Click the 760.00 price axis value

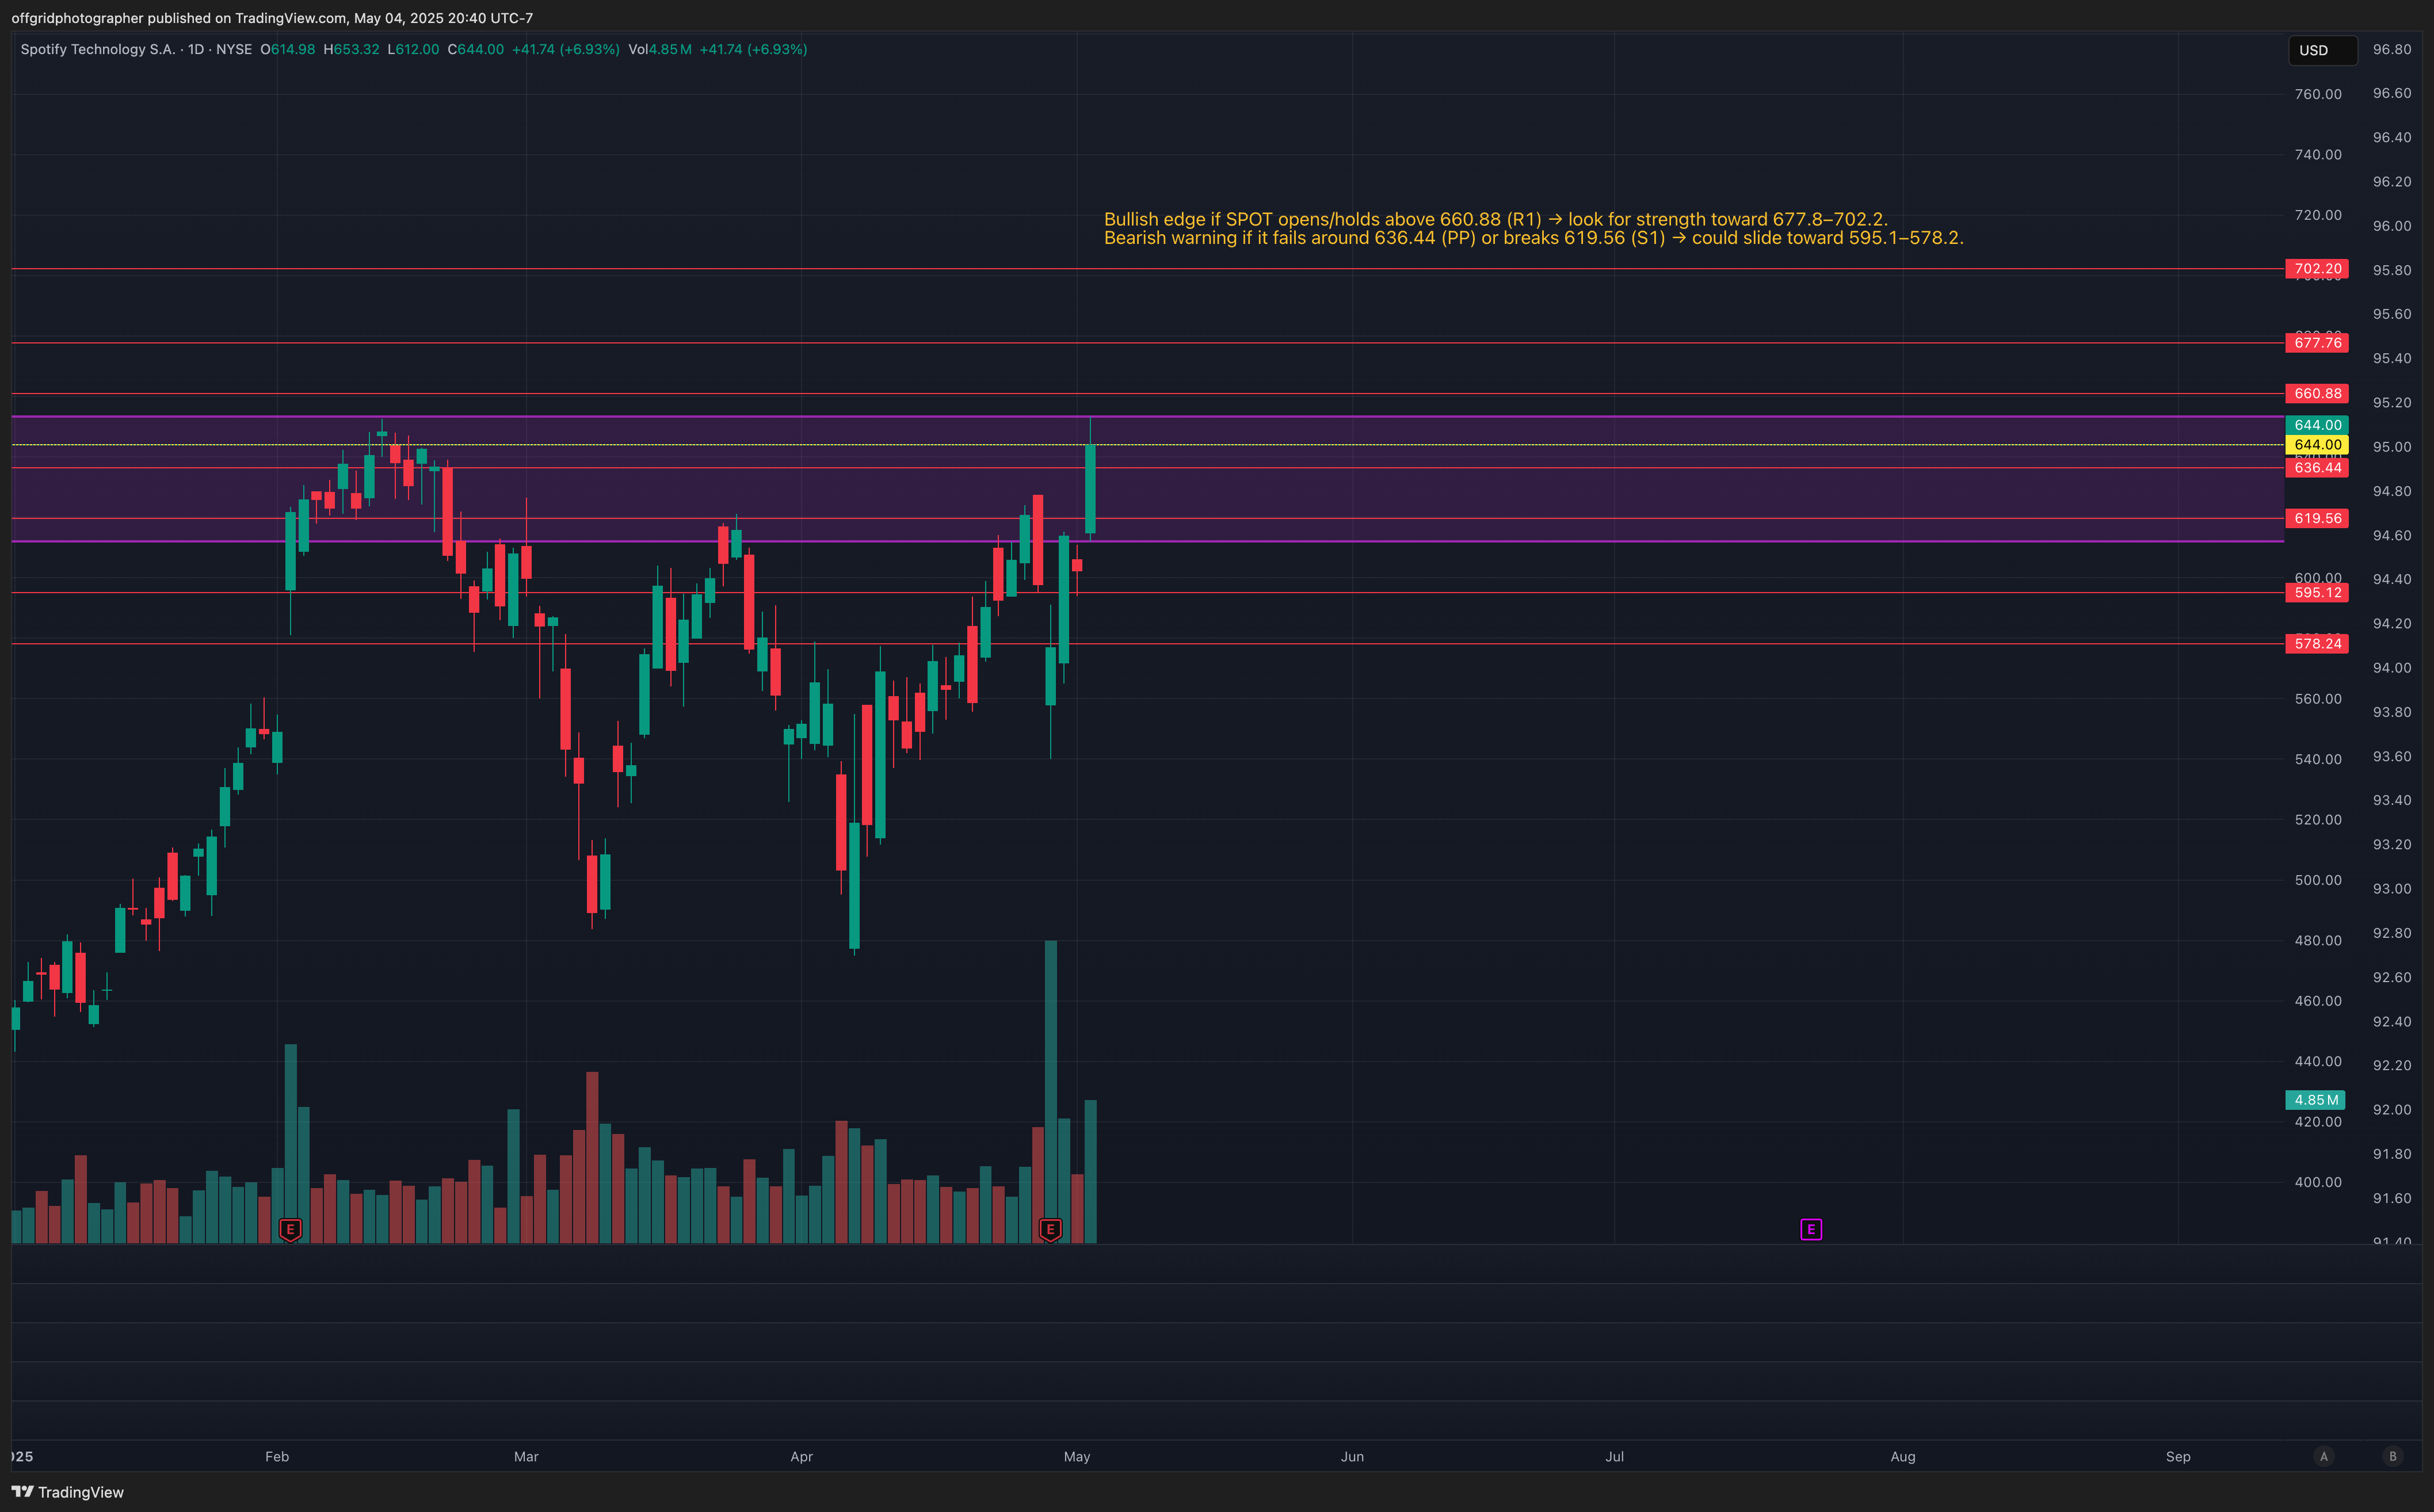pos(2317,94)
